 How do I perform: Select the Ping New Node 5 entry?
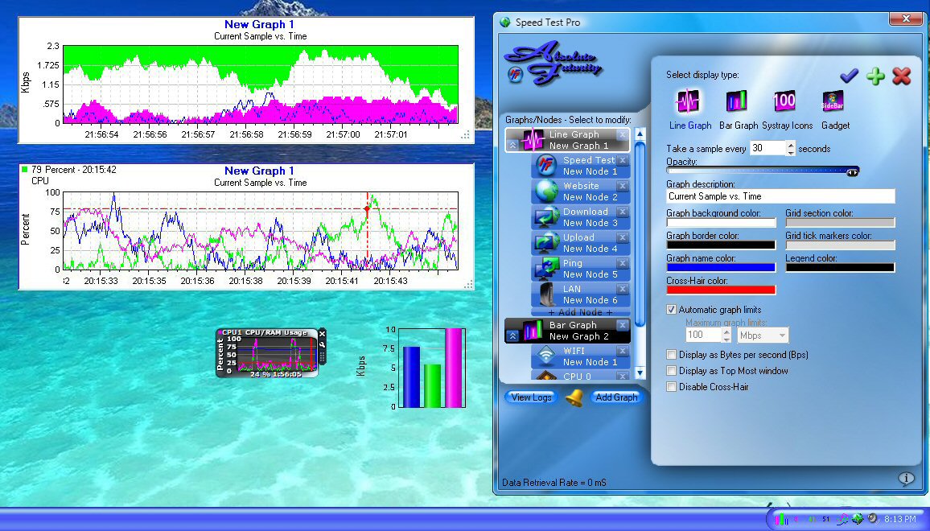click(x=582, y=268)
